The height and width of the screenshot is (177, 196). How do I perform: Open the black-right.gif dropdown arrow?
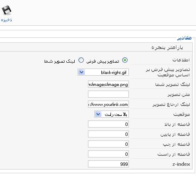click(81, 72)
